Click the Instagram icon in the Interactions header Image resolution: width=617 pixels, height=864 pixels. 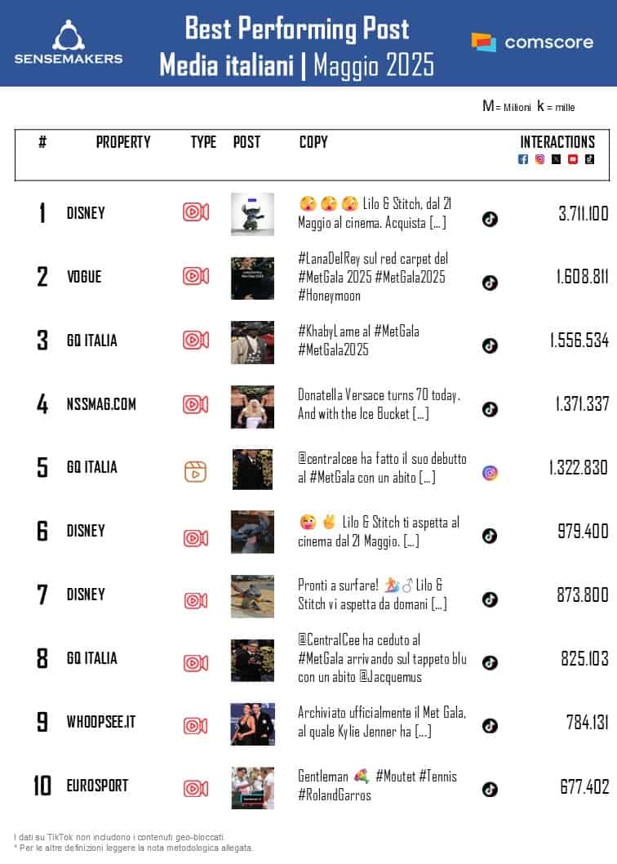pyautogui.click(x=539, y=159)
